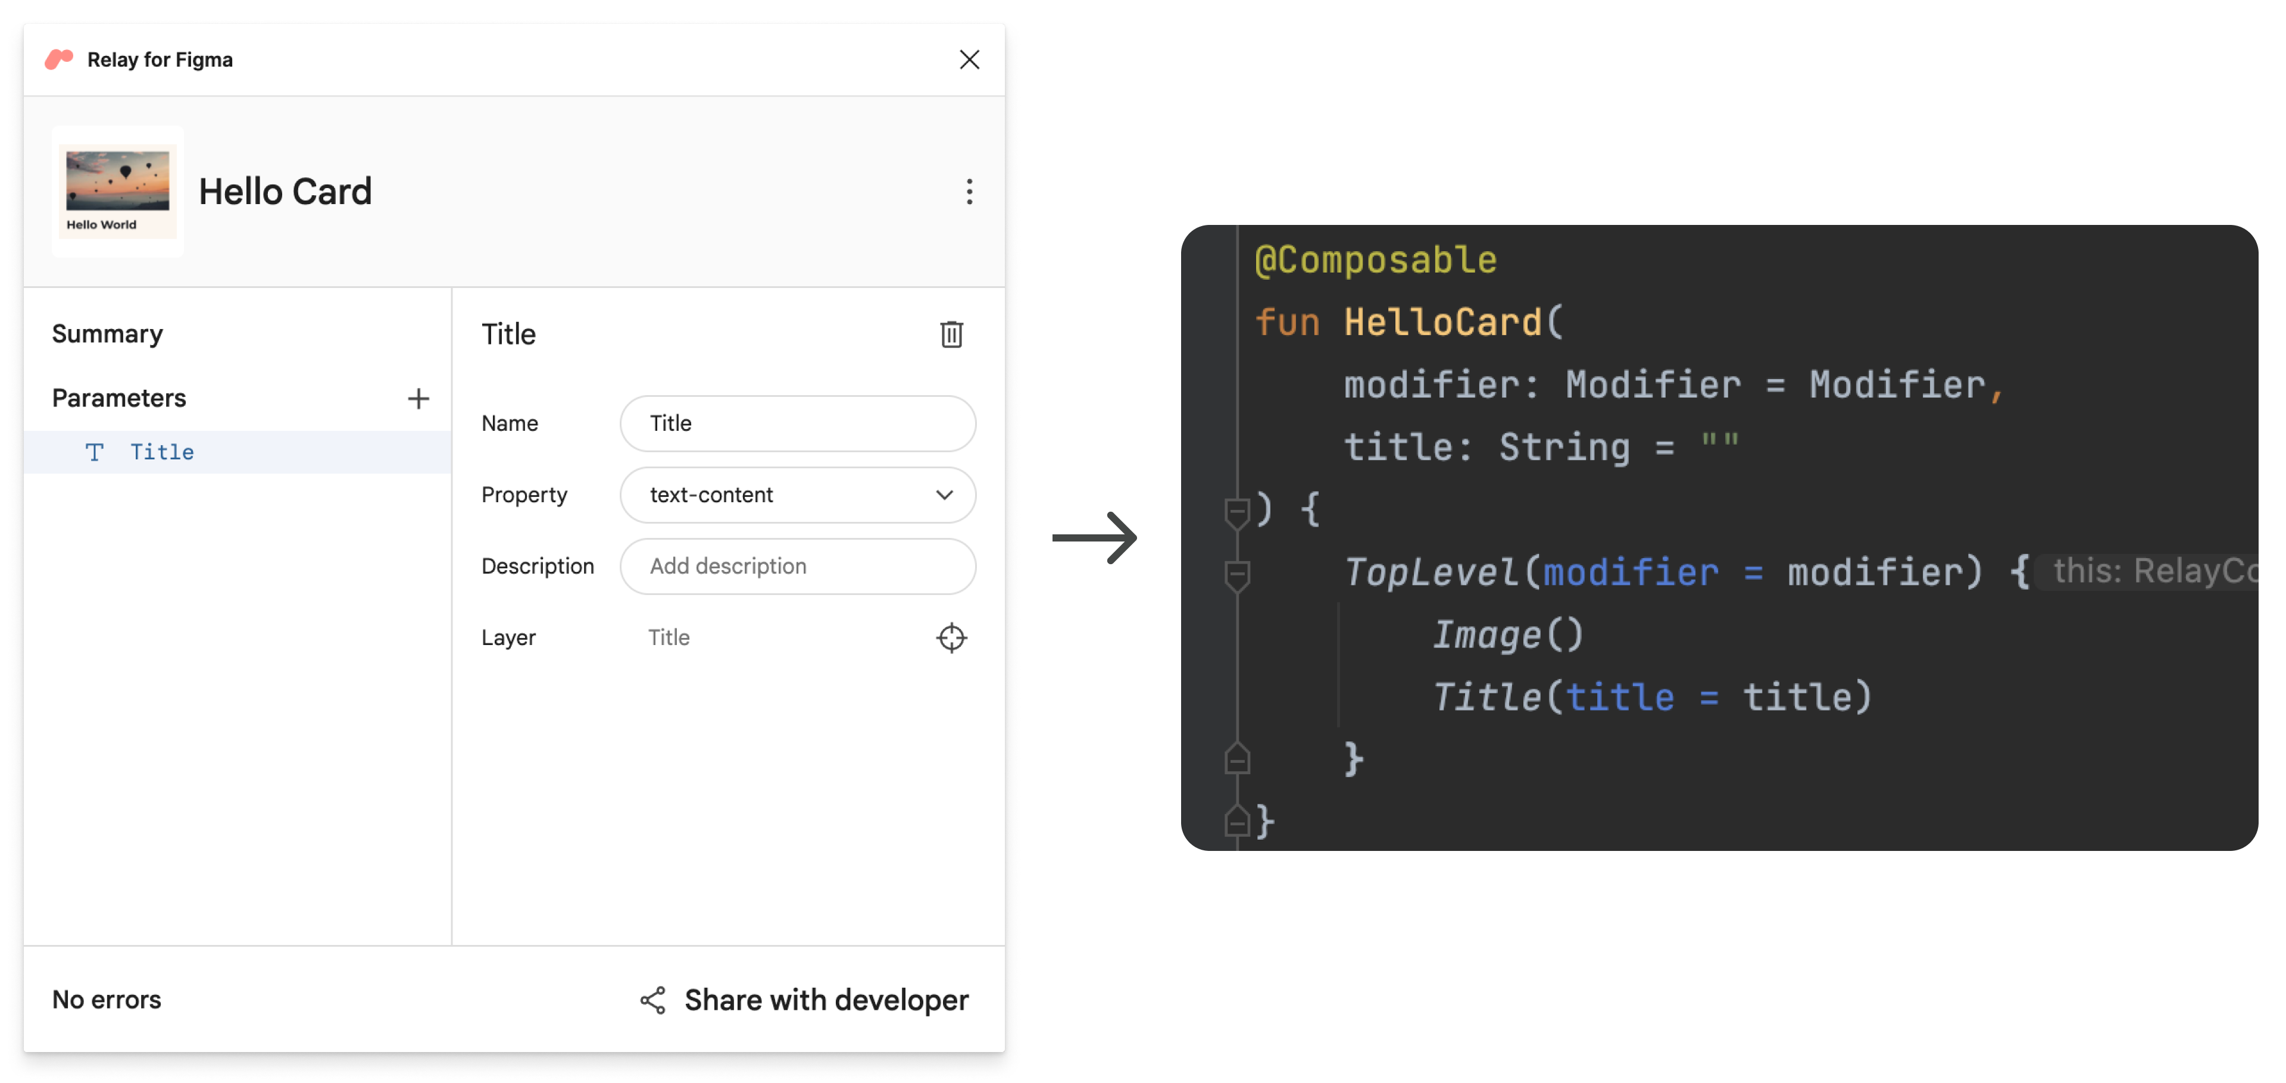The image size is (2286, 1083).
Task: Click the Parameters tab label
Action: [120, 395]
